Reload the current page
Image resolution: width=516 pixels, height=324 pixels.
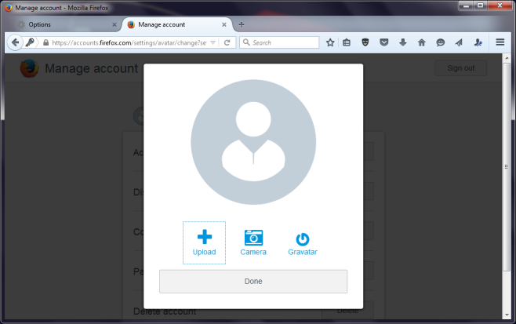(x=227, y=42)
